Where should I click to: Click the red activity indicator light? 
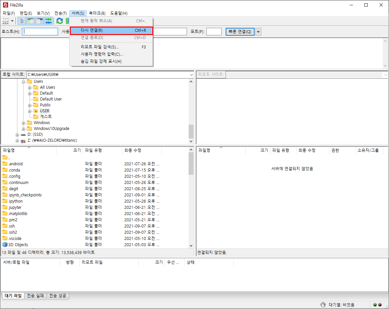(x=380, y=305)
